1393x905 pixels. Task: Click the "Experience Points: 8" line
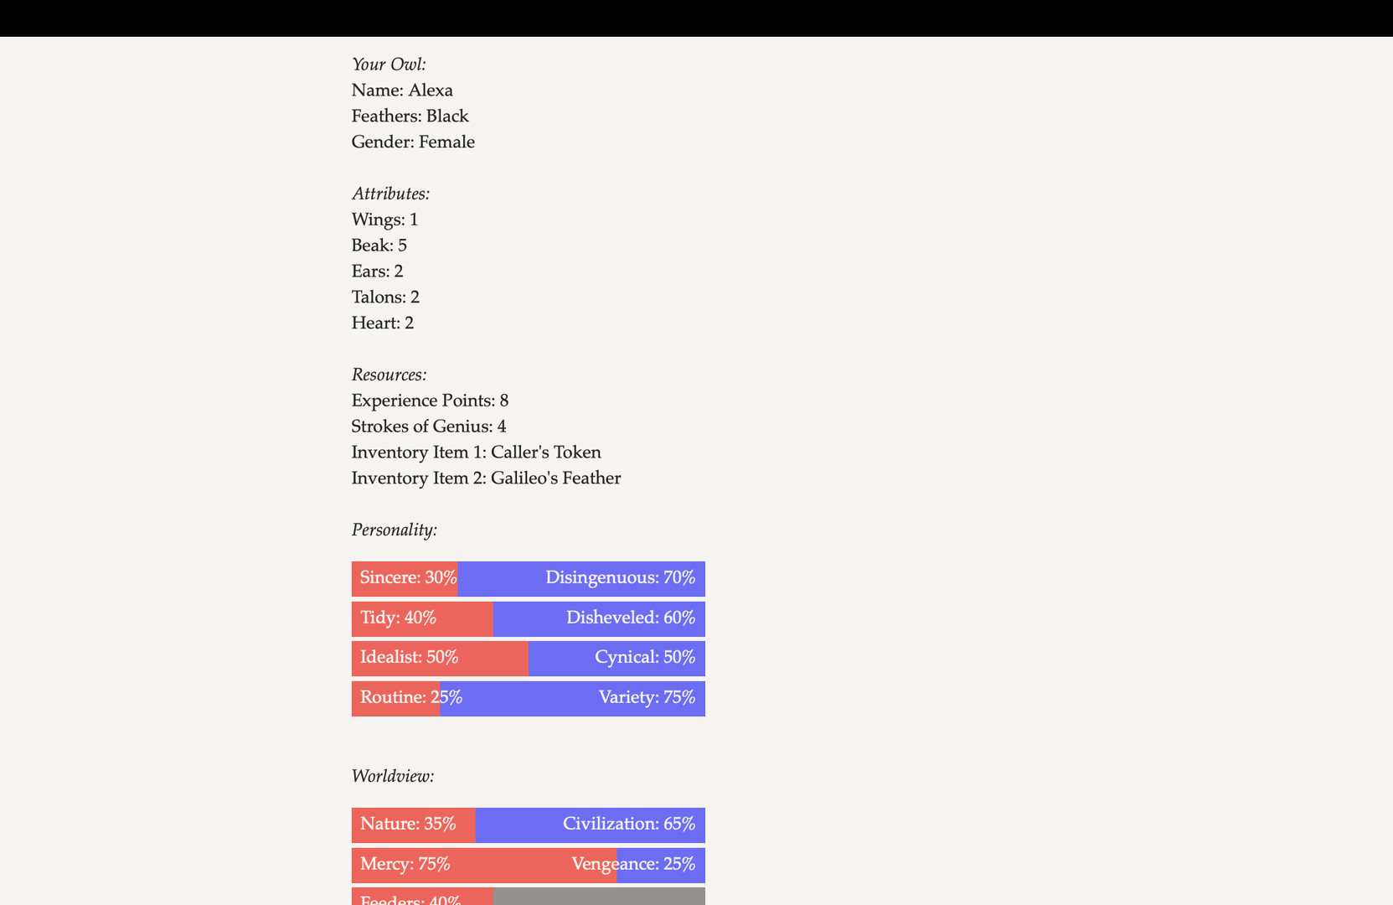click(430, 401)
